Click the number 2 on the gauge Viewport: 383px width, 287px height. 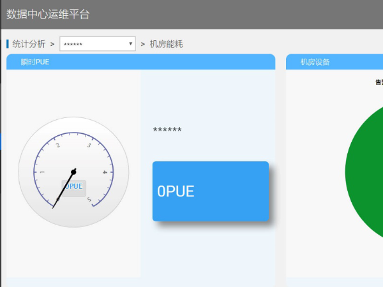click(x=57, y=146)
